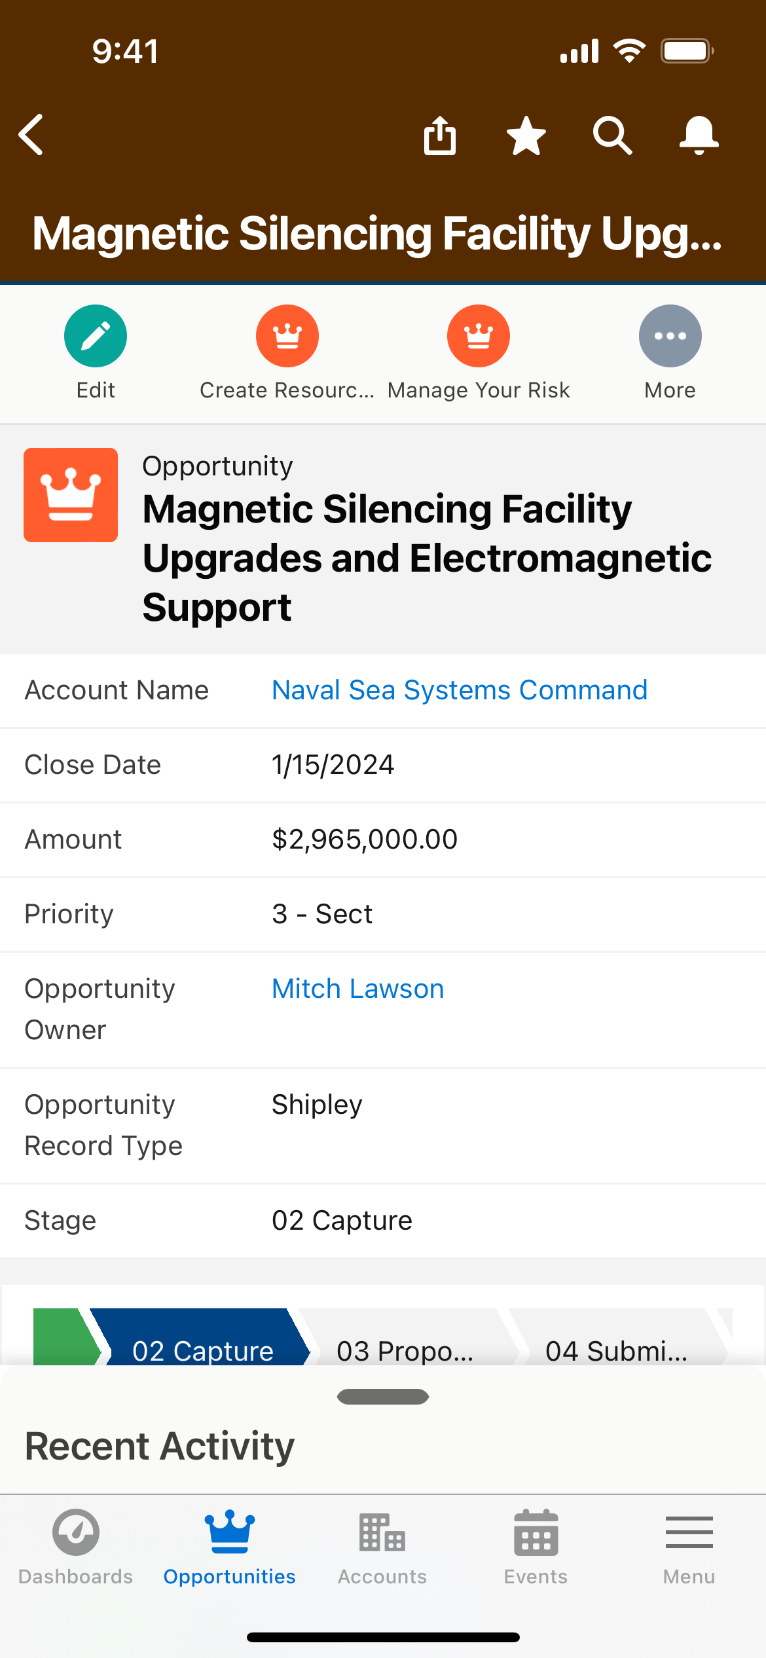Tap the Edit pencil icon
This screenshot has height=1658, width=766.
96,336
